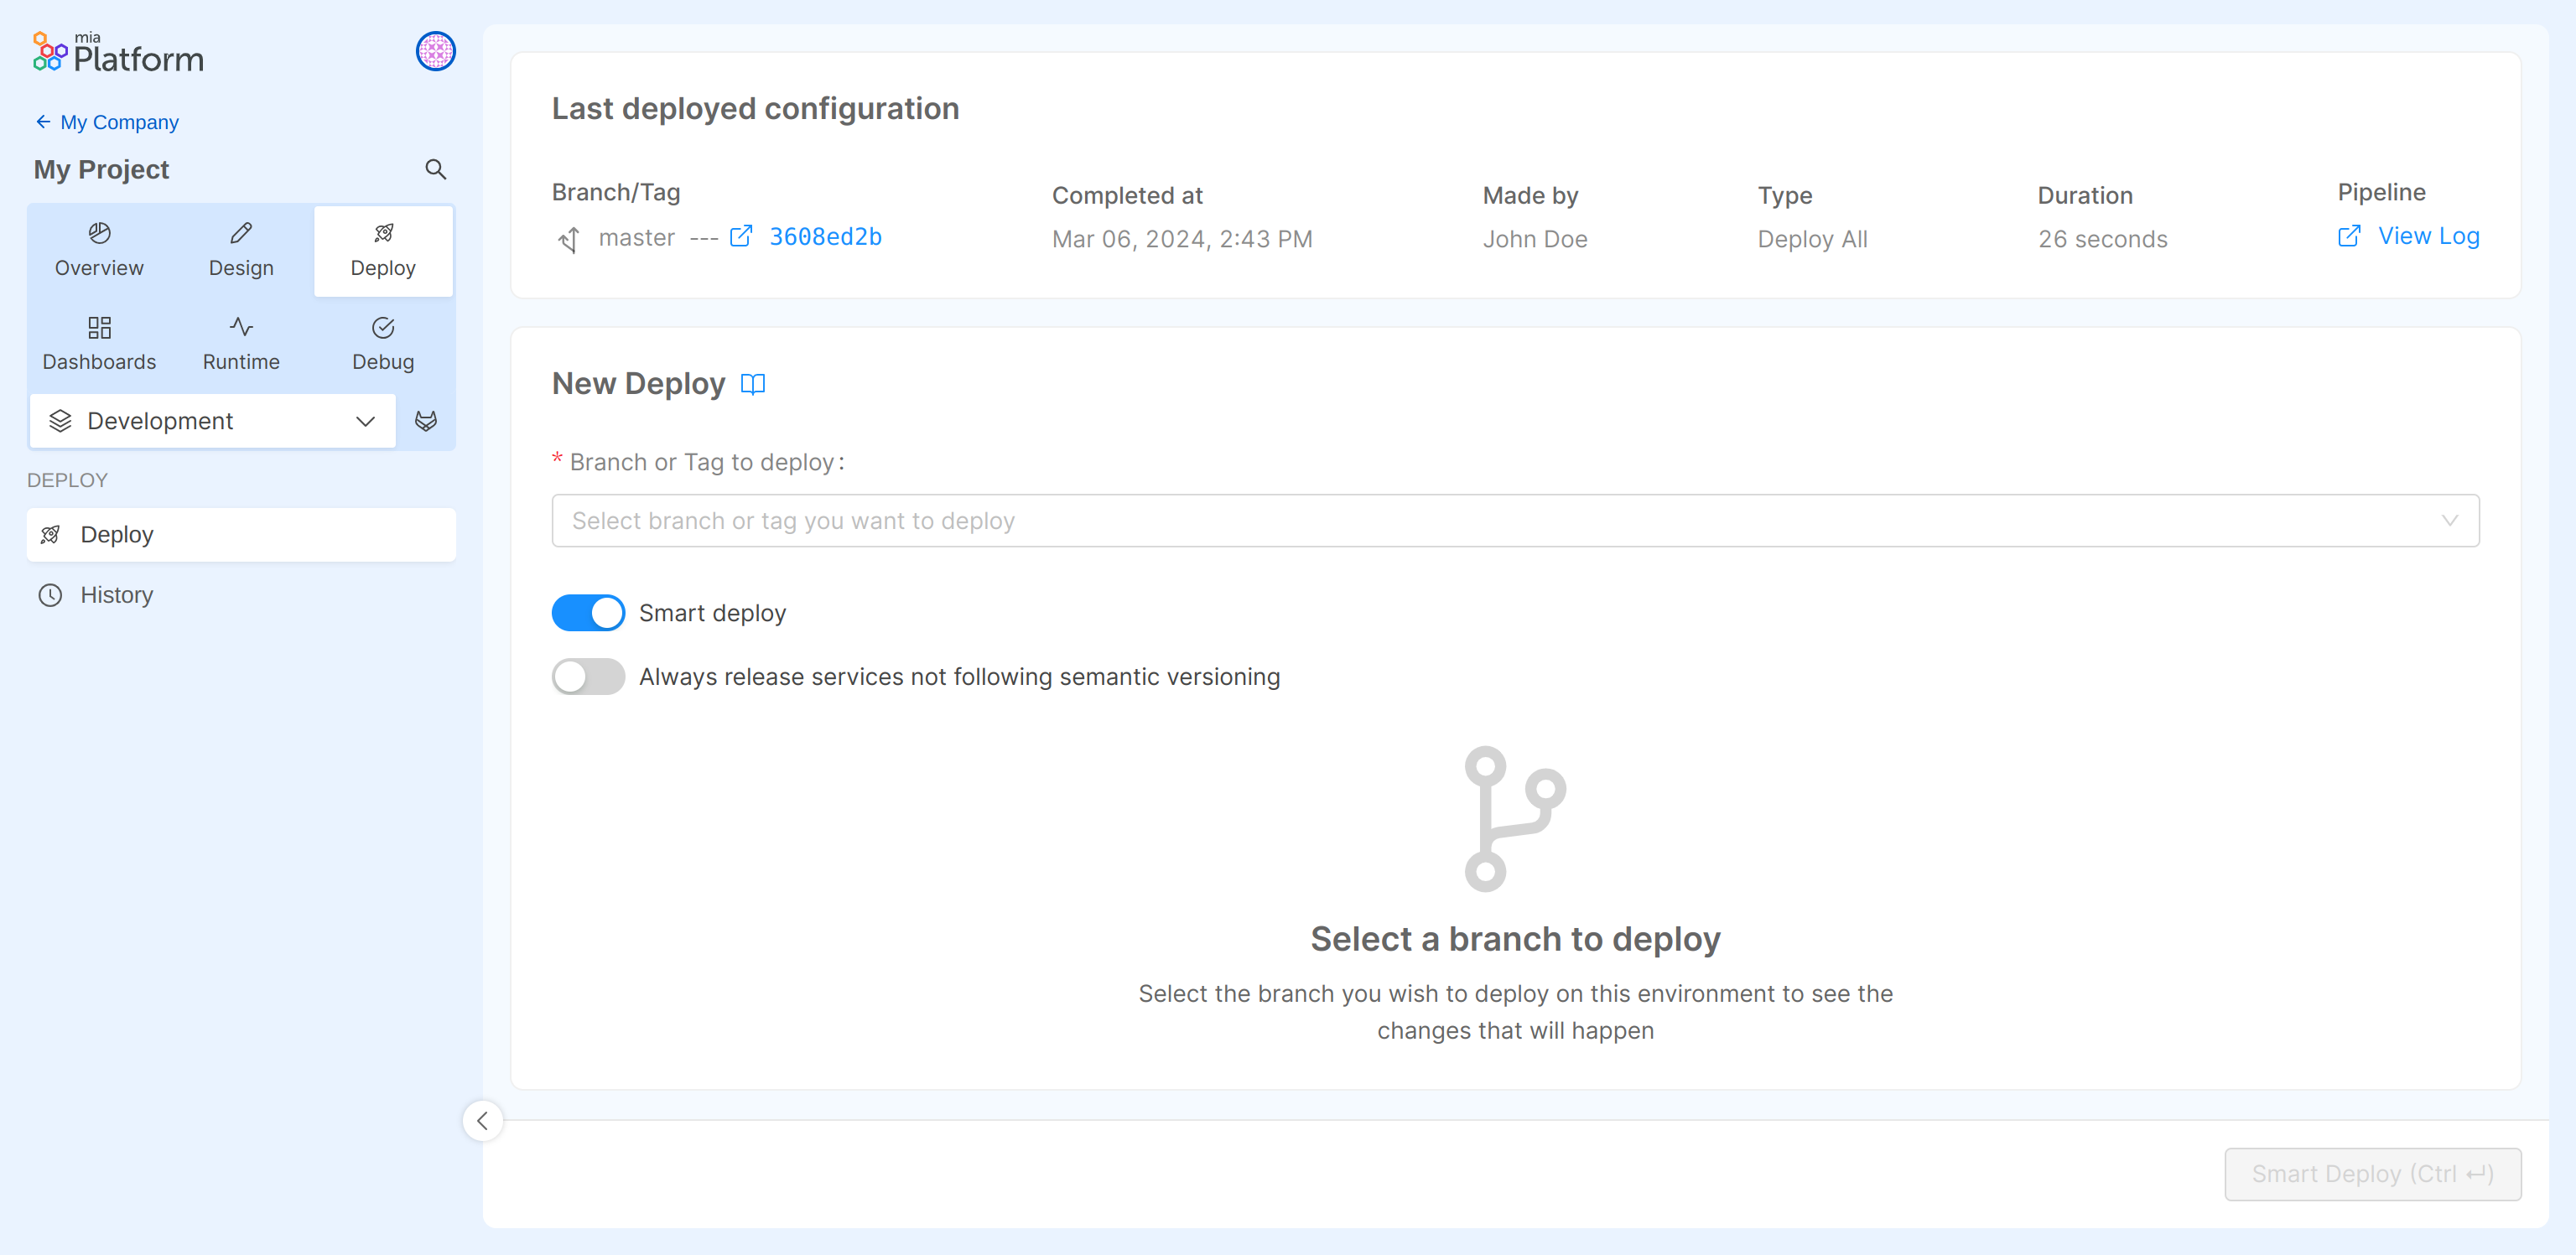Screen dimensions: 2576x1255
Task: Go back to My Company
Action: (x=118, y=122)
